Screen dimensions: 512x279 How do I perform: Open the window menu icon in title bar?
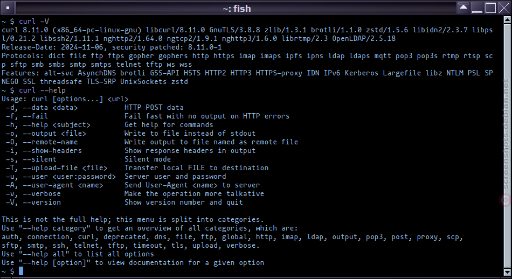coord(8,8)
